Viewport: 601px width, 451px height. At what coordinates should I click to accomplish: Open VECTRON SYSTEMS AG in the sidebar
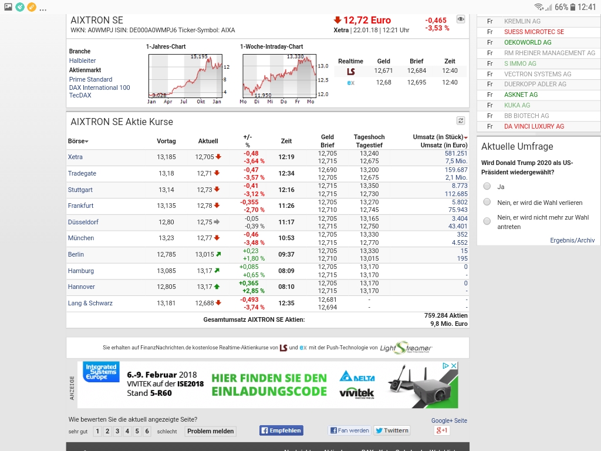click(538, 74)
